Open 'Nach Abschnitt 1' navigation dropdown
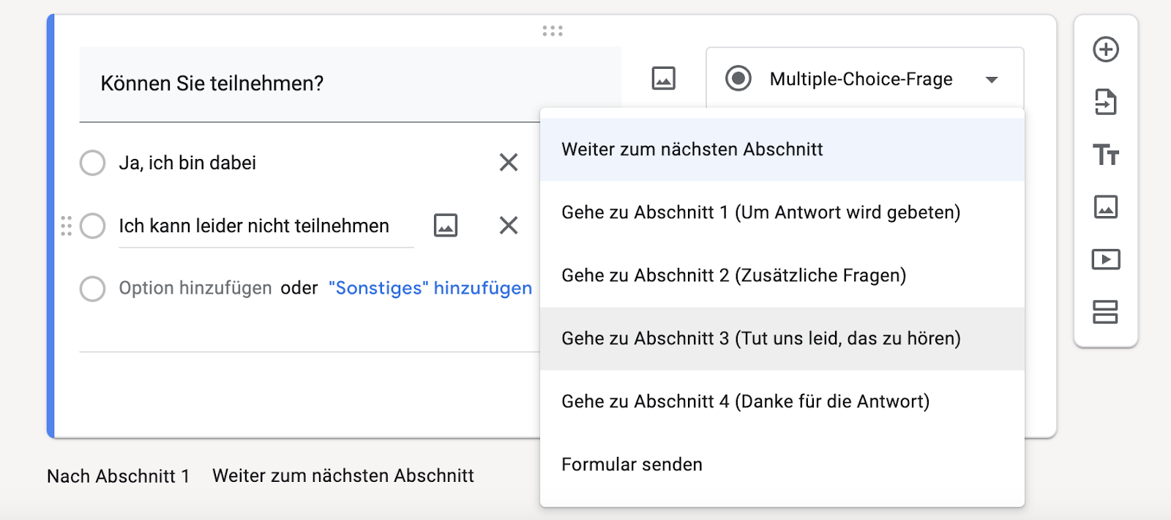Viewport: 1171px width, 520px height. click(x=343, y=476)
